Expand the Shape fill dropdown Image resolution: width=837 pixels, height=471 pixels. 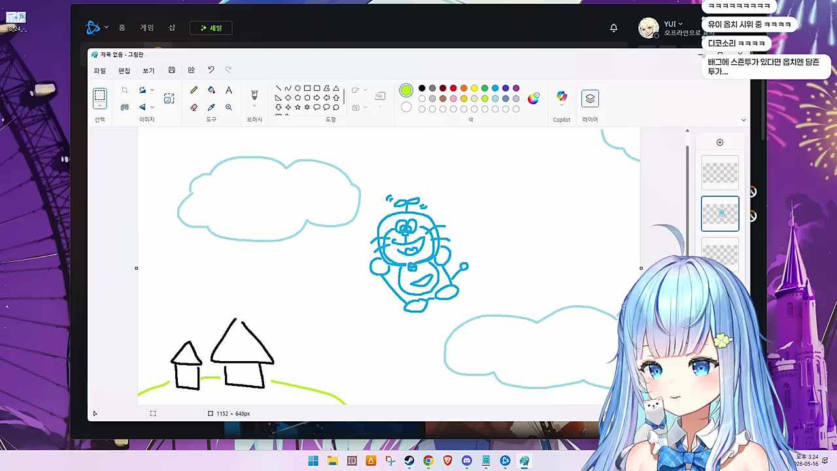[365, 107]
